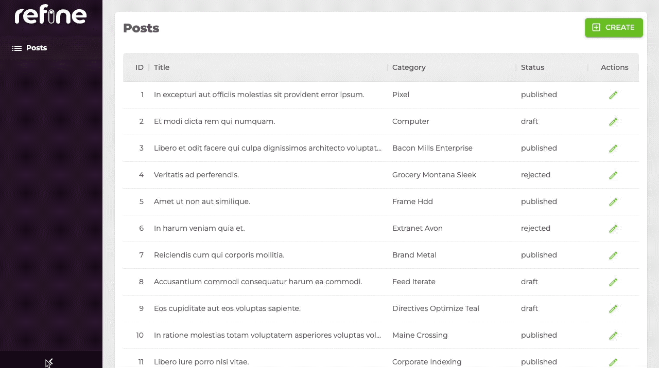659x368 pixels.
Task: Click the post 8 edit pencil
Action: point(613,282)
